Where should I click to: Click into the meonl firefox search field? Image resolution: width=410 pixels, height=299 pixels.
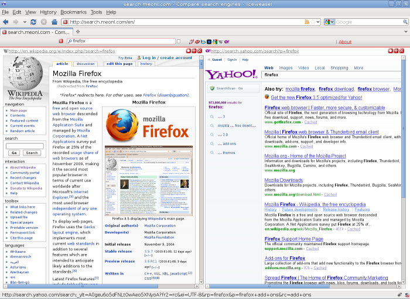point(121,41)
